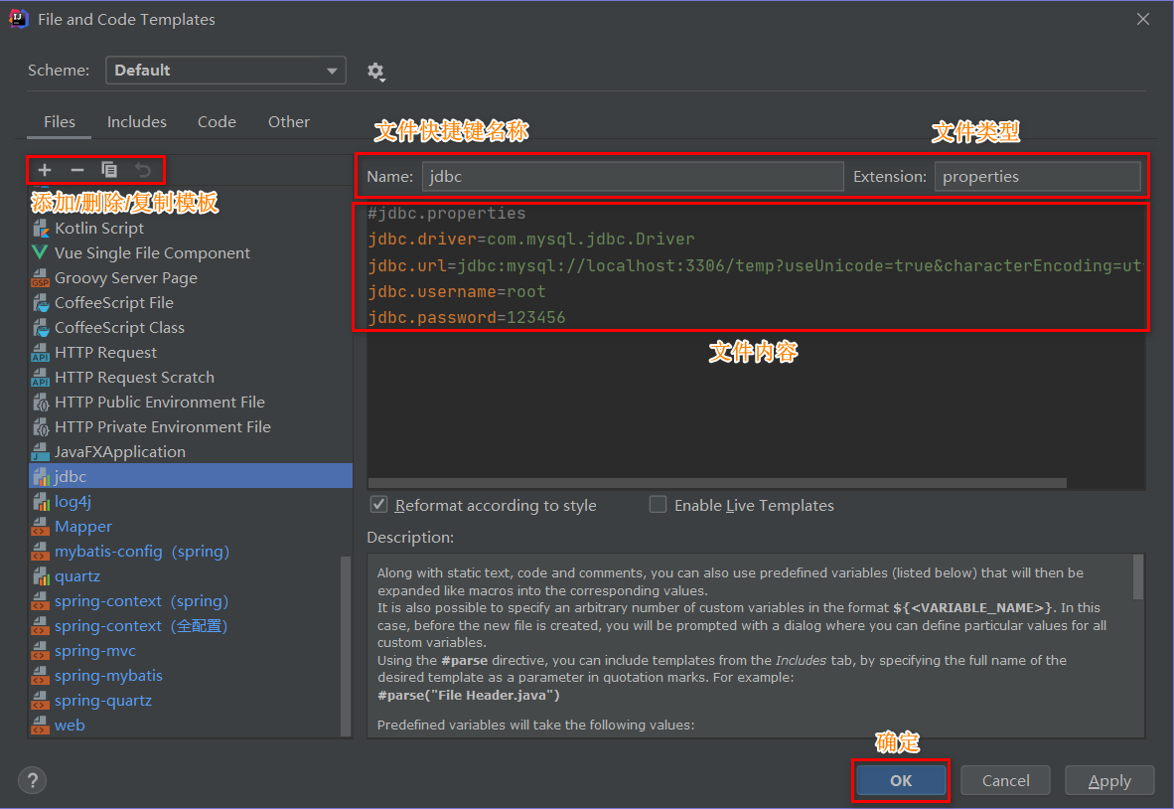Click the jdbc.driver line in editor
Image resolution: width=1174 pixels, height=809 pixels.
[531, 239]
